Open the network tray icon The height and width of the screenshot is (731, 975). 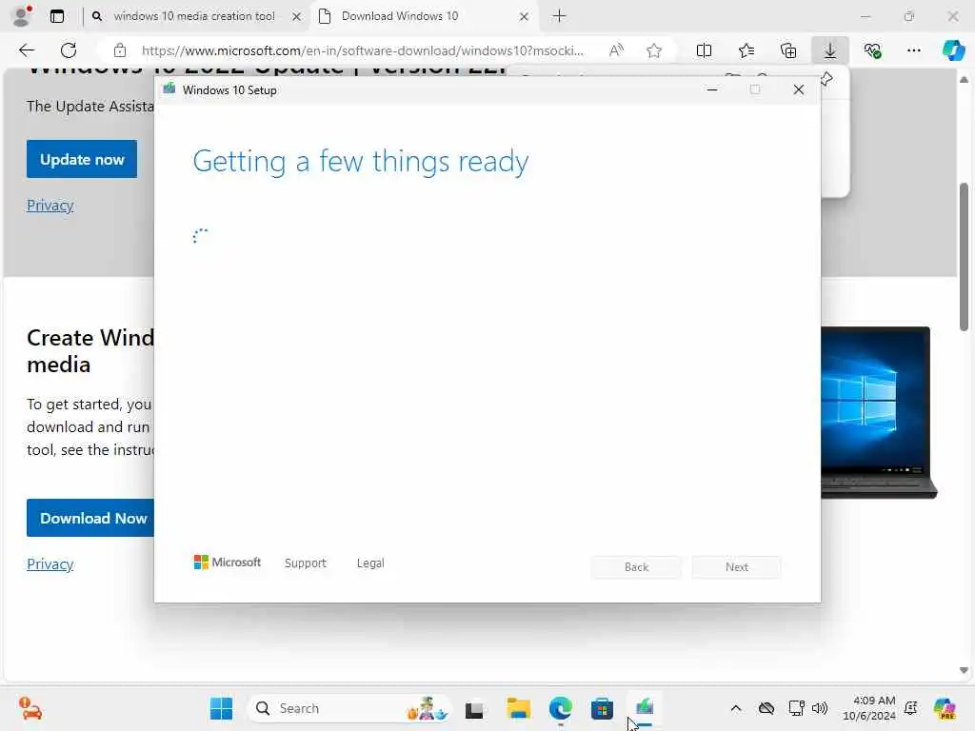pyautogui.click(x=796, y=708)
